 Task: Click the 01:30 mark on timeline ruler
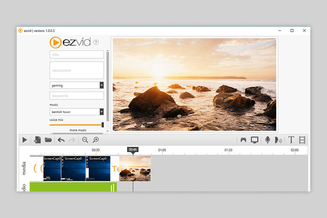[x=228, y=150]
